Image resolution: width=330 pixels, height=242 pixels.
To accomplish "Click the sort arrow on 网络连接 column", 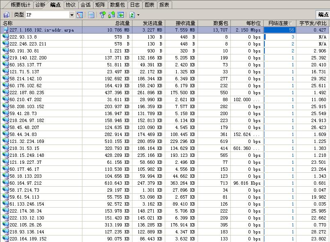I will 291,23.
